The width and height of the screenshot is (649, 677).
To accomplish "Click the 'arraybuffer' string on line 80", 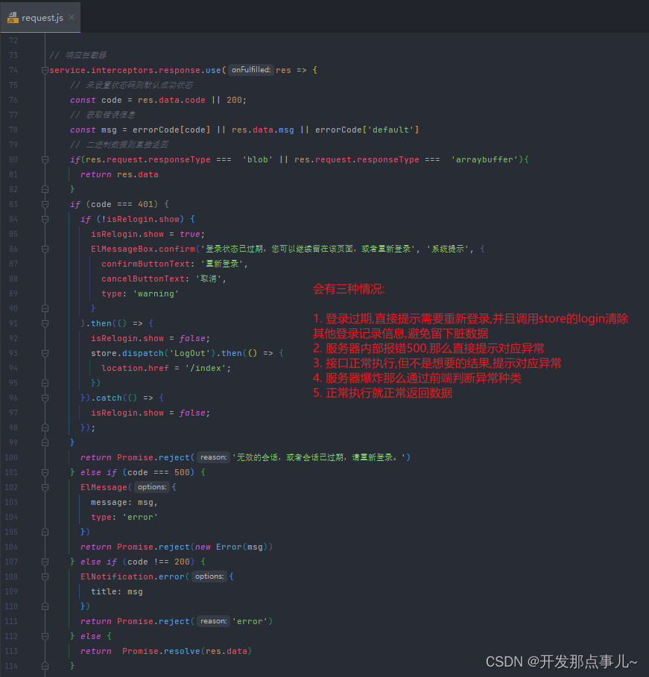I will 484,159.
